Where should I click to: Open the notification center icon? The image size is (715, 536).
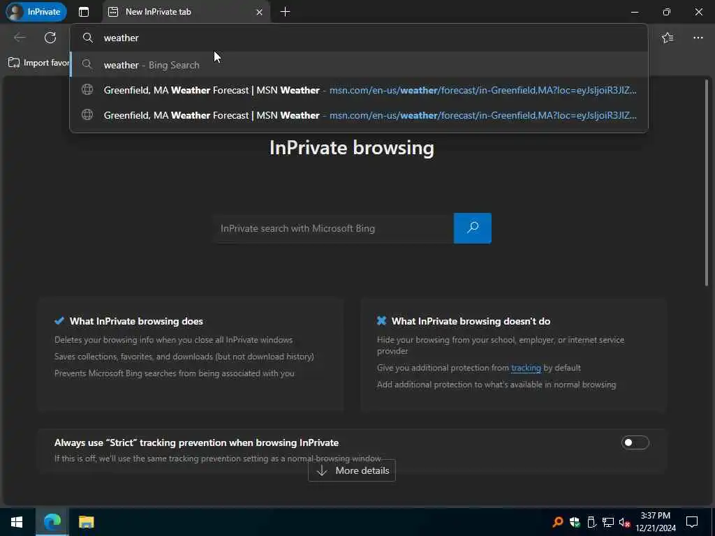point(692,522)
